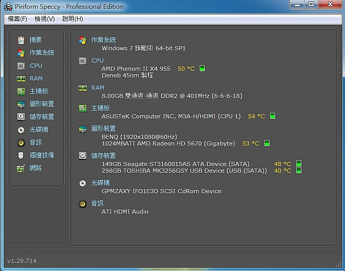
Task: Open 主機板 section link in summary panel
Action: tap(100, 108)
